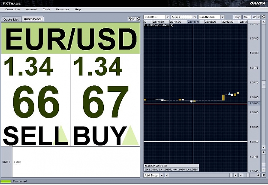Click the R reset chart button
268x185 pixels.
tap(264, 175)
